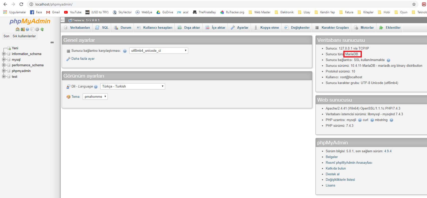This screenshot has height=198, width=427.
Task: Click the Sunucu: 127.0.0.1 breadcrumb link
Action: click(x=86, y=20)
